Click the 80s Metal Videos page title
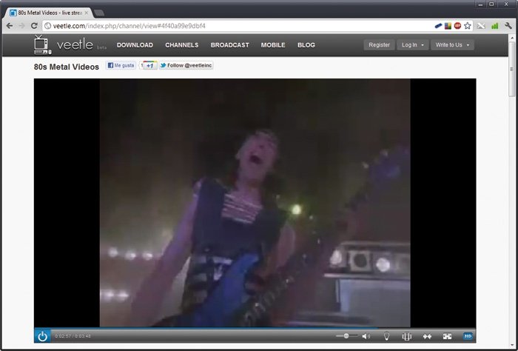This screenshot has width=518, height=351. (x=67, y=67)
